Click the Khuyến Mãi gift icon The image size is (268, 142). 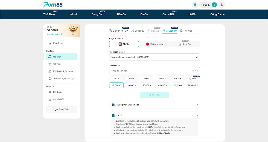pos(50,99)
